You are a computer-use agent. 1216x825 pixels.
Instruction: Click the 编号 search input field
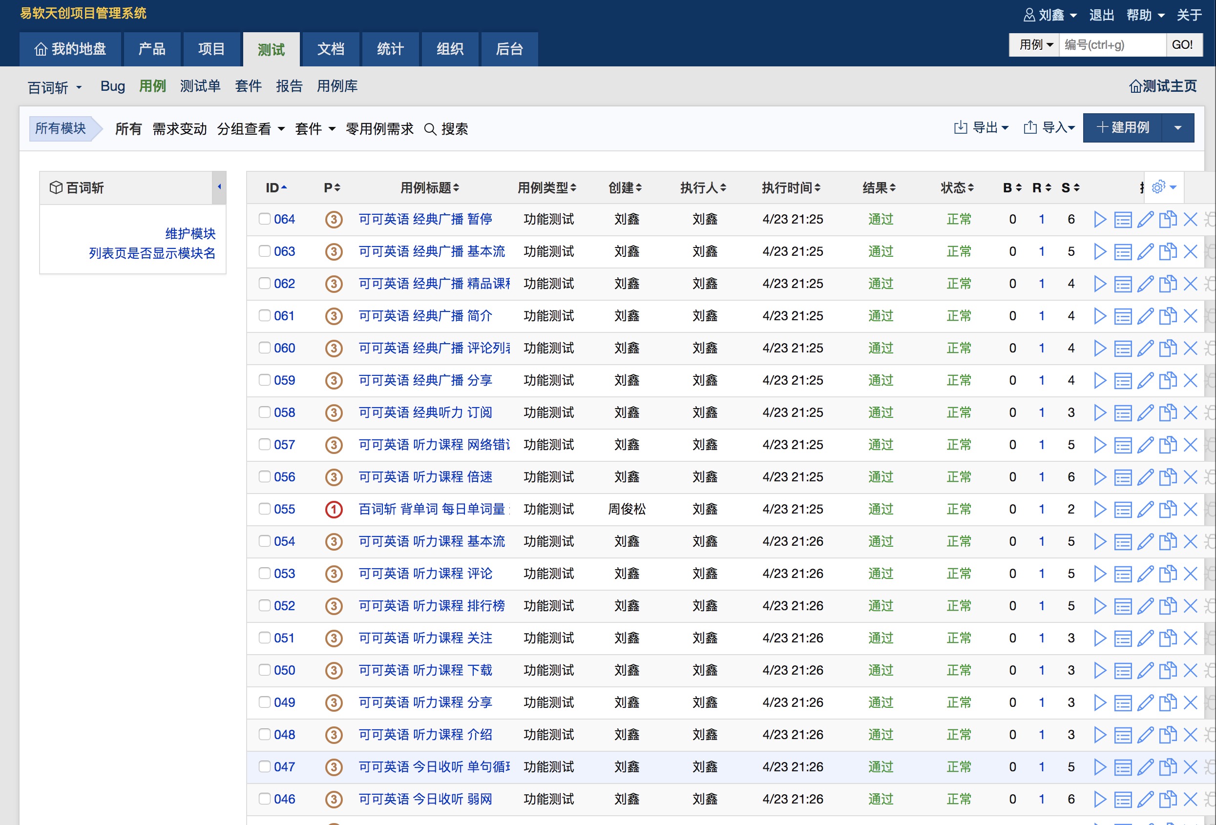point(1112,44)
